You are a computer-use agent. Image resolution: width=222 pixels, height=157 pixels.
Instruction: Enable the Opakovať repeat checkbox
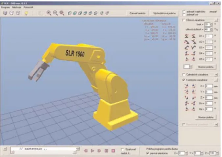(123, 149)
